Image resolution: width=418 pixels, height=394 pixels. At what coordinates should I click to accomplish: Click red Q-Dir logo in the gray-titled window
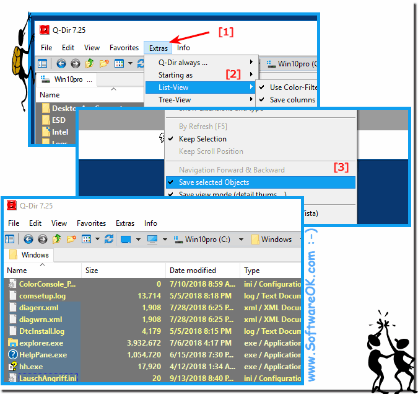coord(12,205)
